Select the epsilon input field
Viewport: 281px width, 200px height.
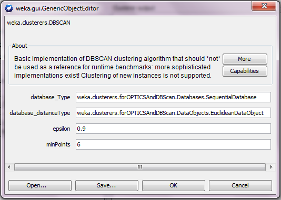pos(173,129)
